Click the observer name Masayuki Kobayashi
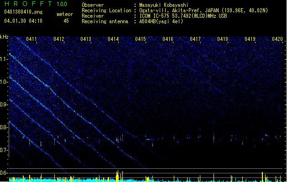 pyautogui.click(x=164, y=5)
